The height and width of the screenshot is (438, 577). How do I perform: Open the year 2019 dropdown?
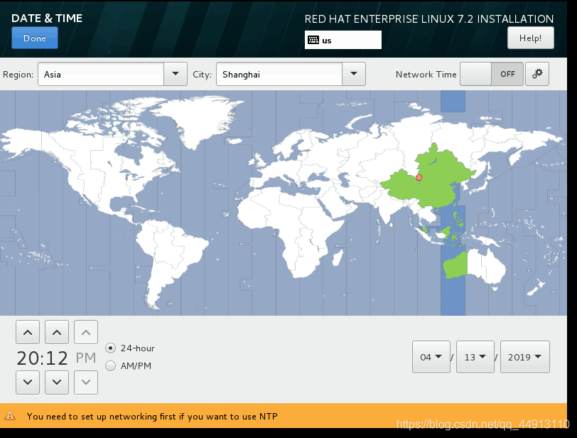click(x=524, y=357)
